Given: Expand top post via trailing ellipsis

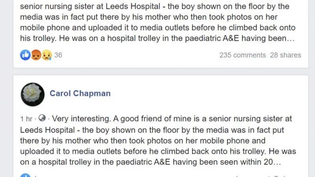Looking at the screenshot, I should [291, 39].
